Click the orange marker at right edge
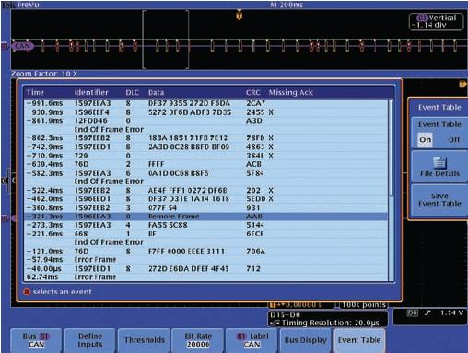Image resolution: width=468 pixels, height=353 pixels. (462, 84)
